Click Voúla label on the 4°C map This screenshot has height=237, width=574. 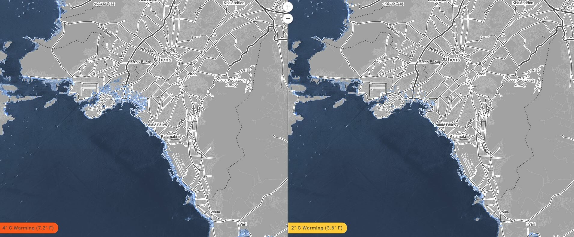point(215,212)
